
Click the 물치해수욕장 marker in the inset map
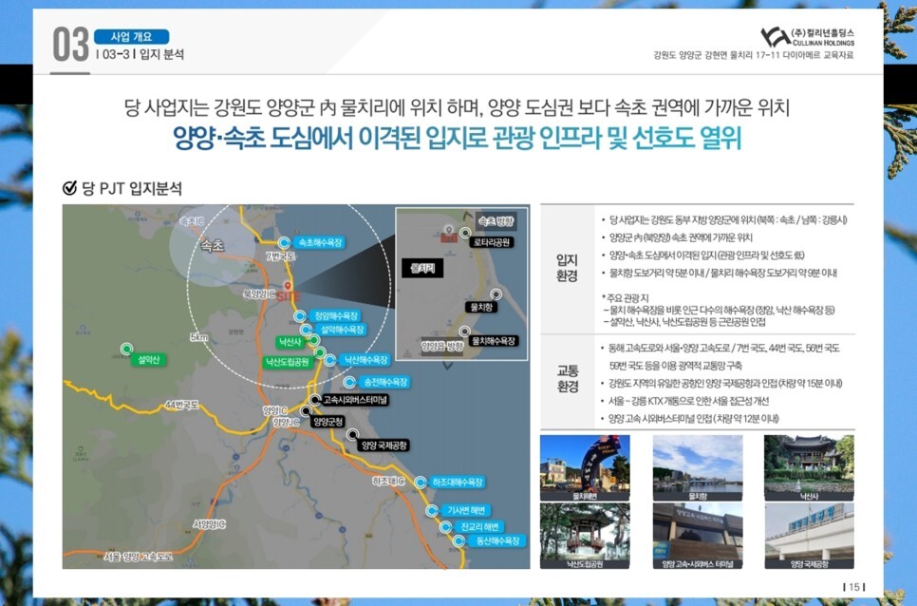point(464,331)
